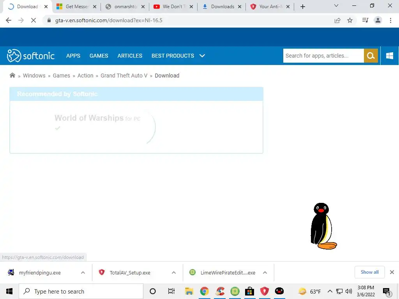The image size is (399, 299).
Task: Show hidden system tray icons
Action: tap(330, 291)
